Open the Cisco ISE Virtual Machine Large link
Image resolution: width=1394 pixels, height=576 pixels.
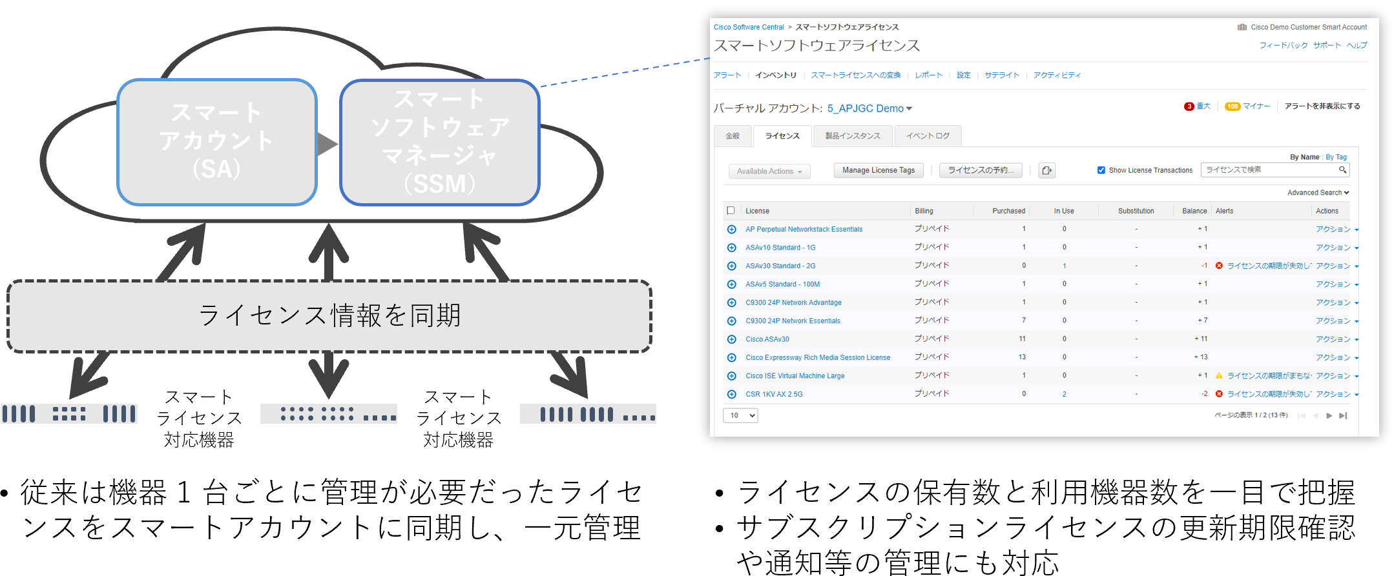[795, 376]
